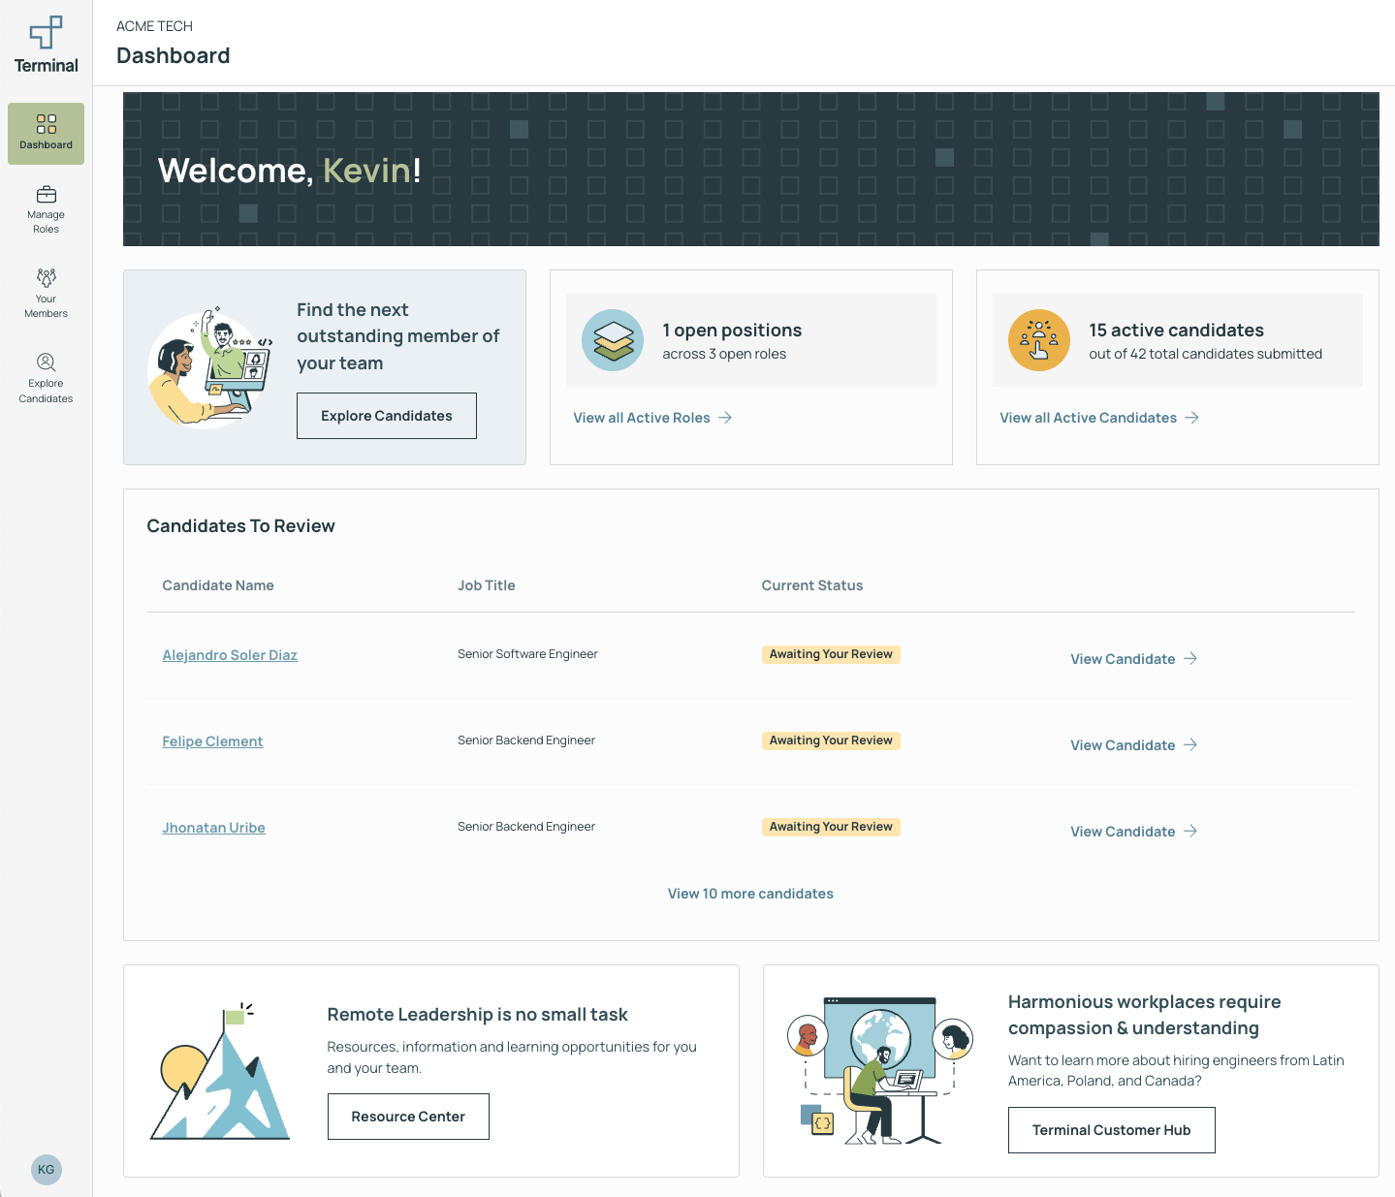Click the arrow on Jhonatan Uribe's View Candidate
Image resolution: width=1395 pixels, height=1197 pixels.
(x=1189, y=831)
